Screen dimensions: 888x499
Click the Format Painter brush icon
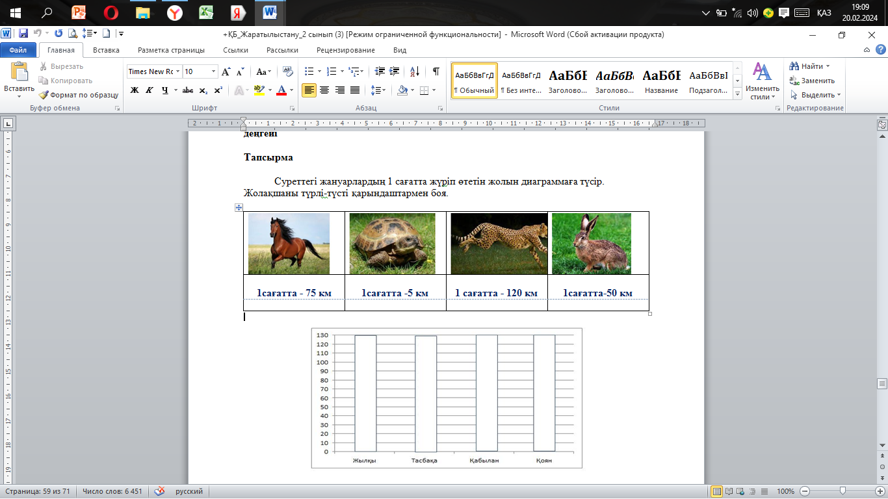tap(44, 95)
